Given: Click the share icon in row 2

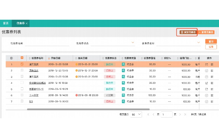Looking at the screenshot, I should (206, 71).
